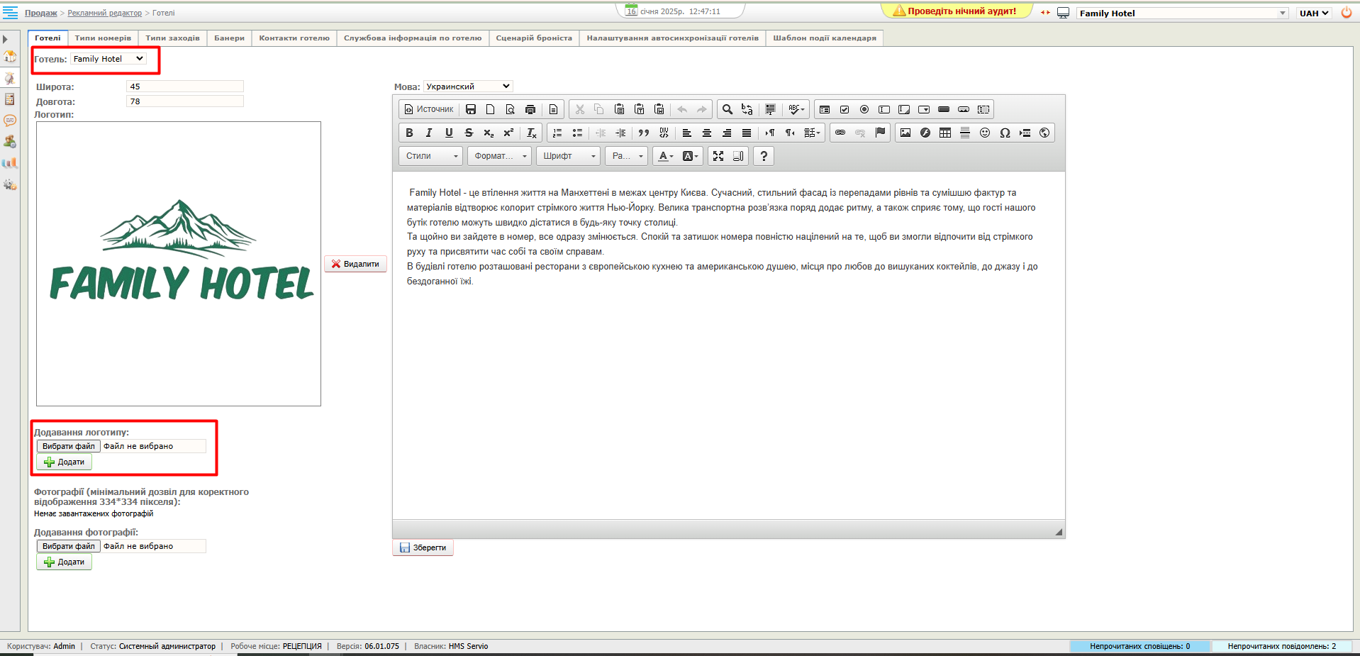Screen dimensions: 1360x656
Task: Open the smiley insert icon
Action: (985, 133)
